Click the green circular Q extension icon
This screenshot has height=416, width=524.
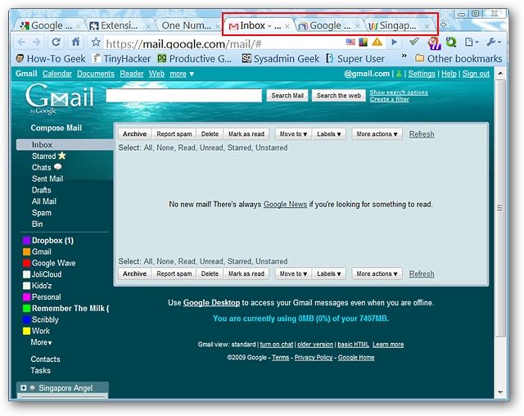tap(451, 42)
